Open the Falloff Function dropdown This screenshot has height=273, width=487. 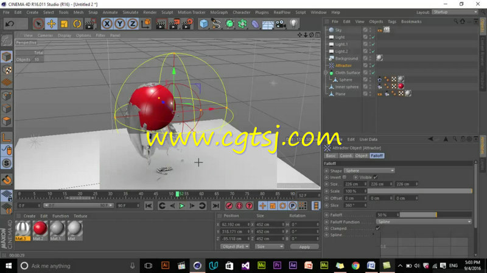(424, 222)
